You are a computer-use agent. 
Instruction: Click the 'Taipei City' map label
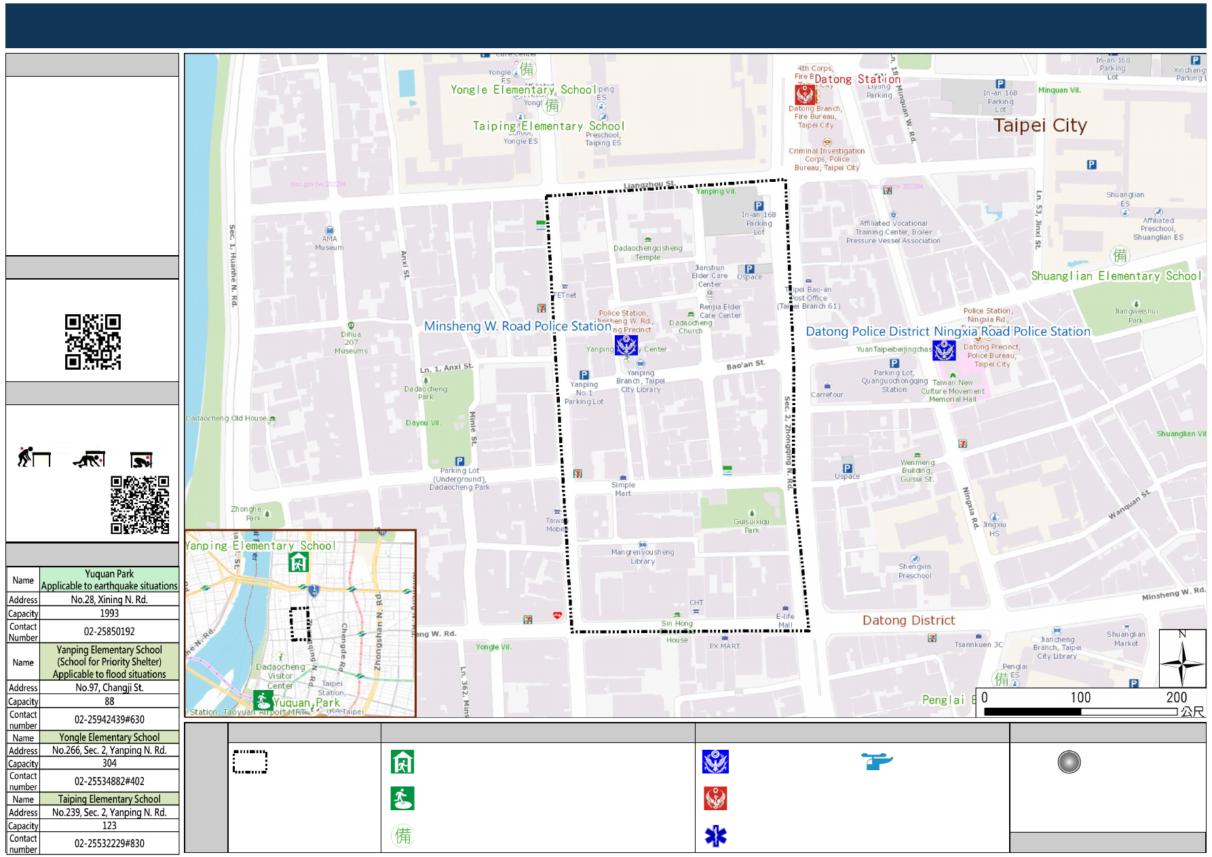(x=1040, y=126)
